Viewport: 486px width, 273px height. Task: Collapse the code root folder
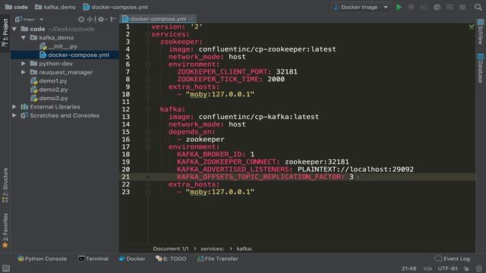click(14, 29)
